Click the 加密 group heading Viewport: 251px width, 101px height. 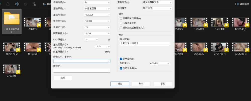click(121, 35)
